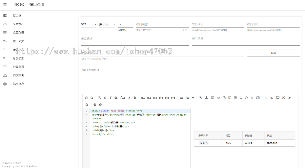Open the GET request method dropdown
305x168 pixels.
click(88, 24)
